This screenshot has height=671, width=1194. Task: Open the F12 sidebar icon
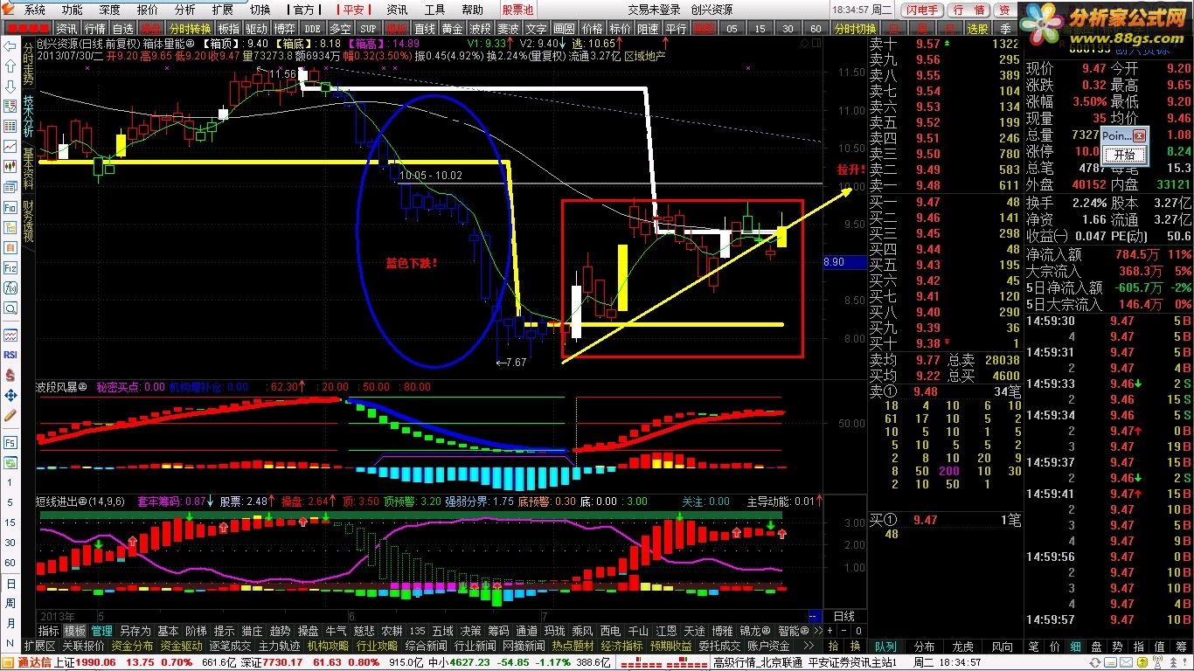click(10, 268)
